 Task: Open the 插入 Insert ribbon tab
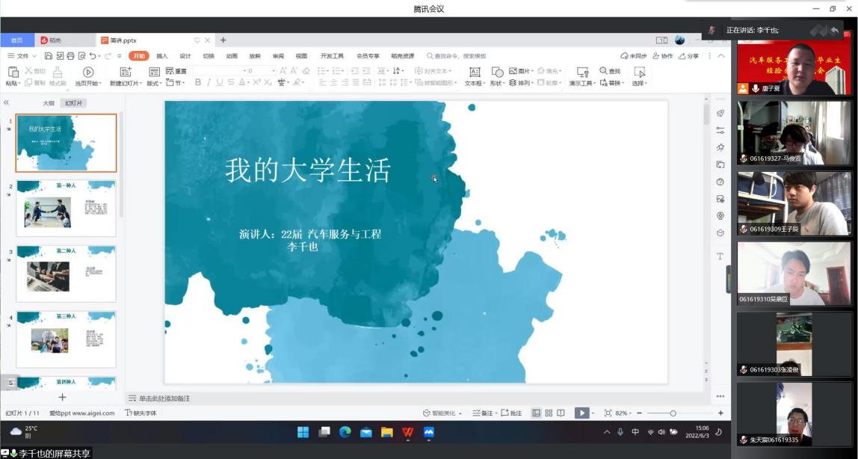tap(161, 56)
